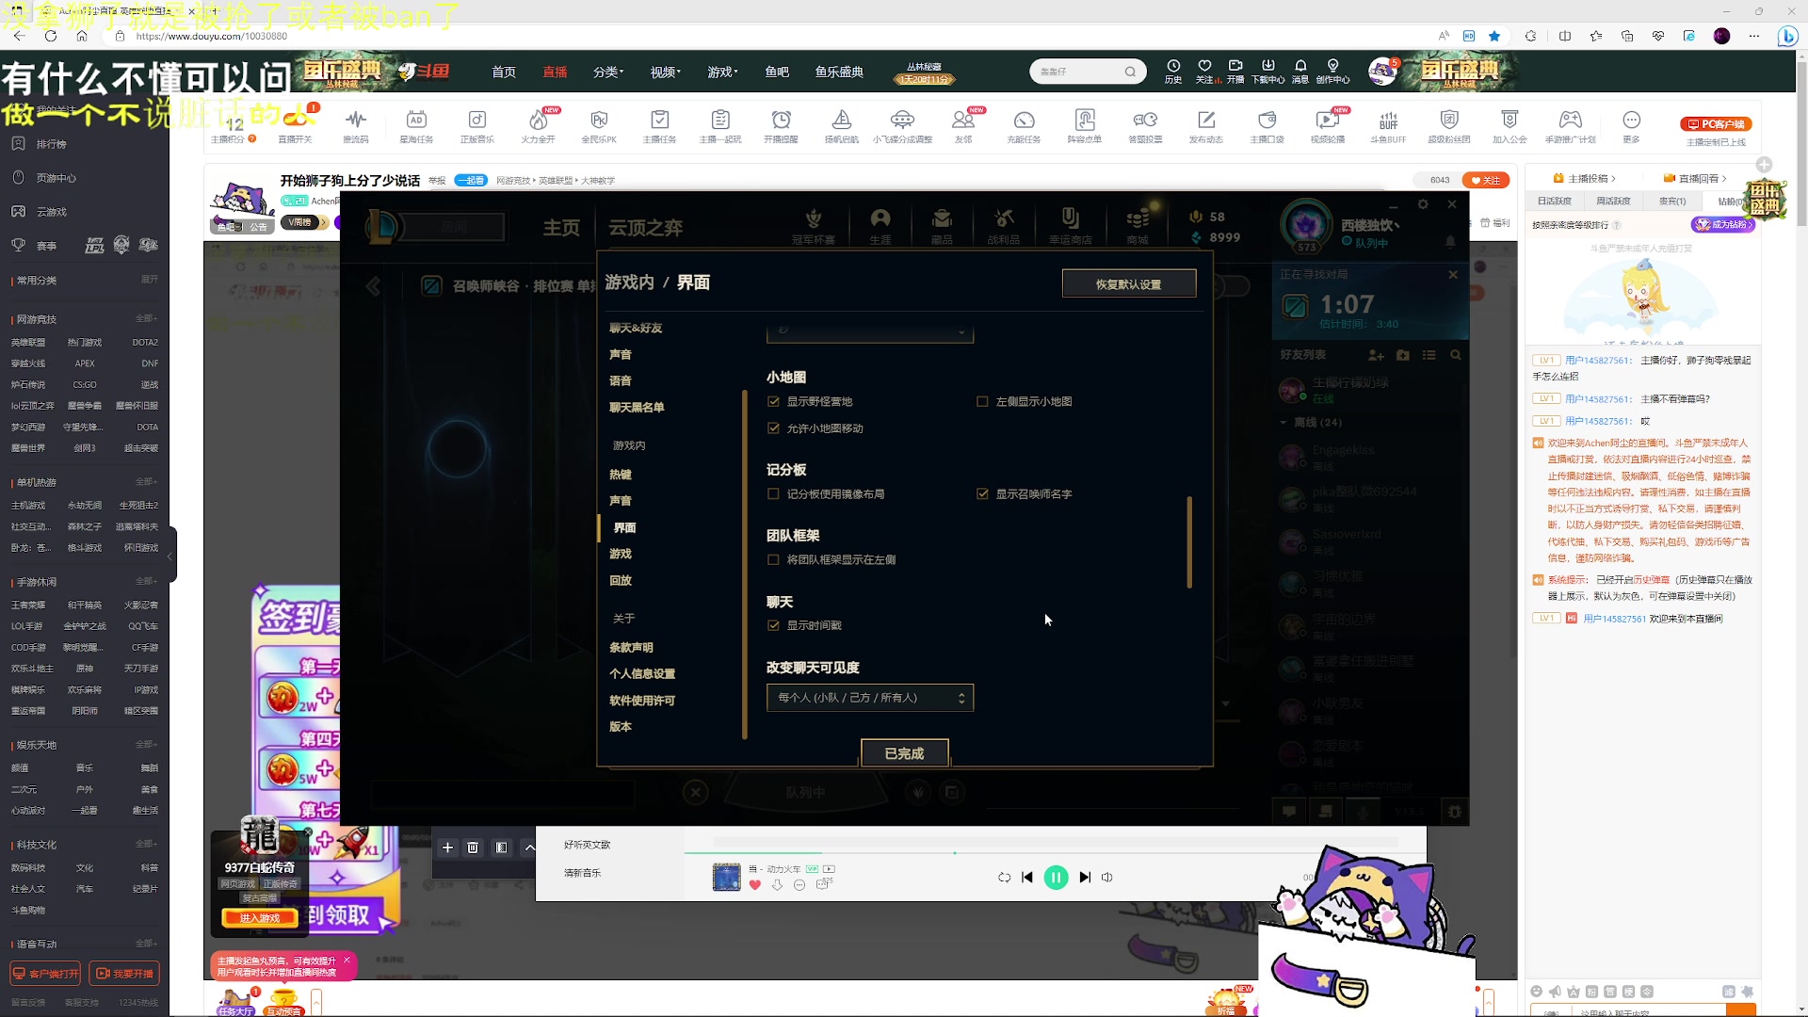Image resolution: width=1808 pixels, height=1017 pixels.
Task: Open 星海任务 AD icon
Action: (x=416, y=125)
